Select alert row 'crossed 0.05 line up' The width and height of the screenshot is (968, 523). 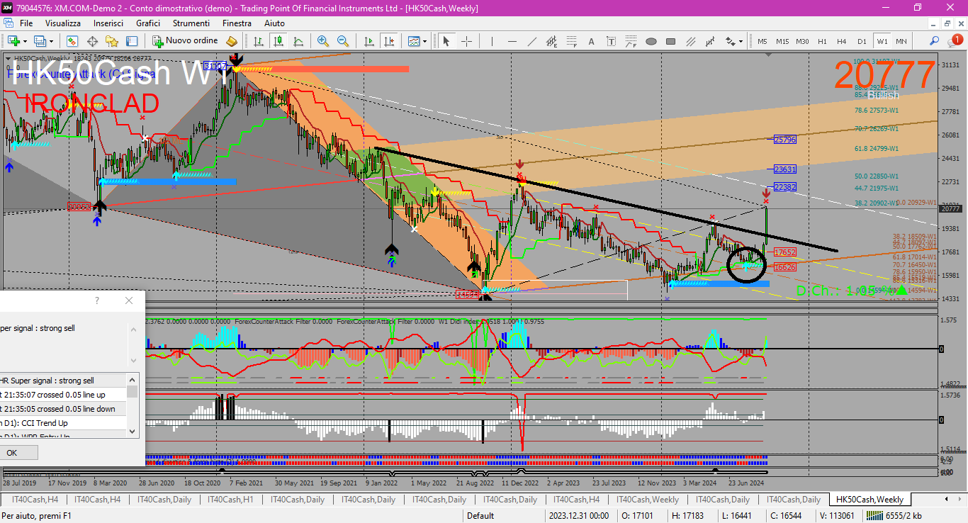63,395
